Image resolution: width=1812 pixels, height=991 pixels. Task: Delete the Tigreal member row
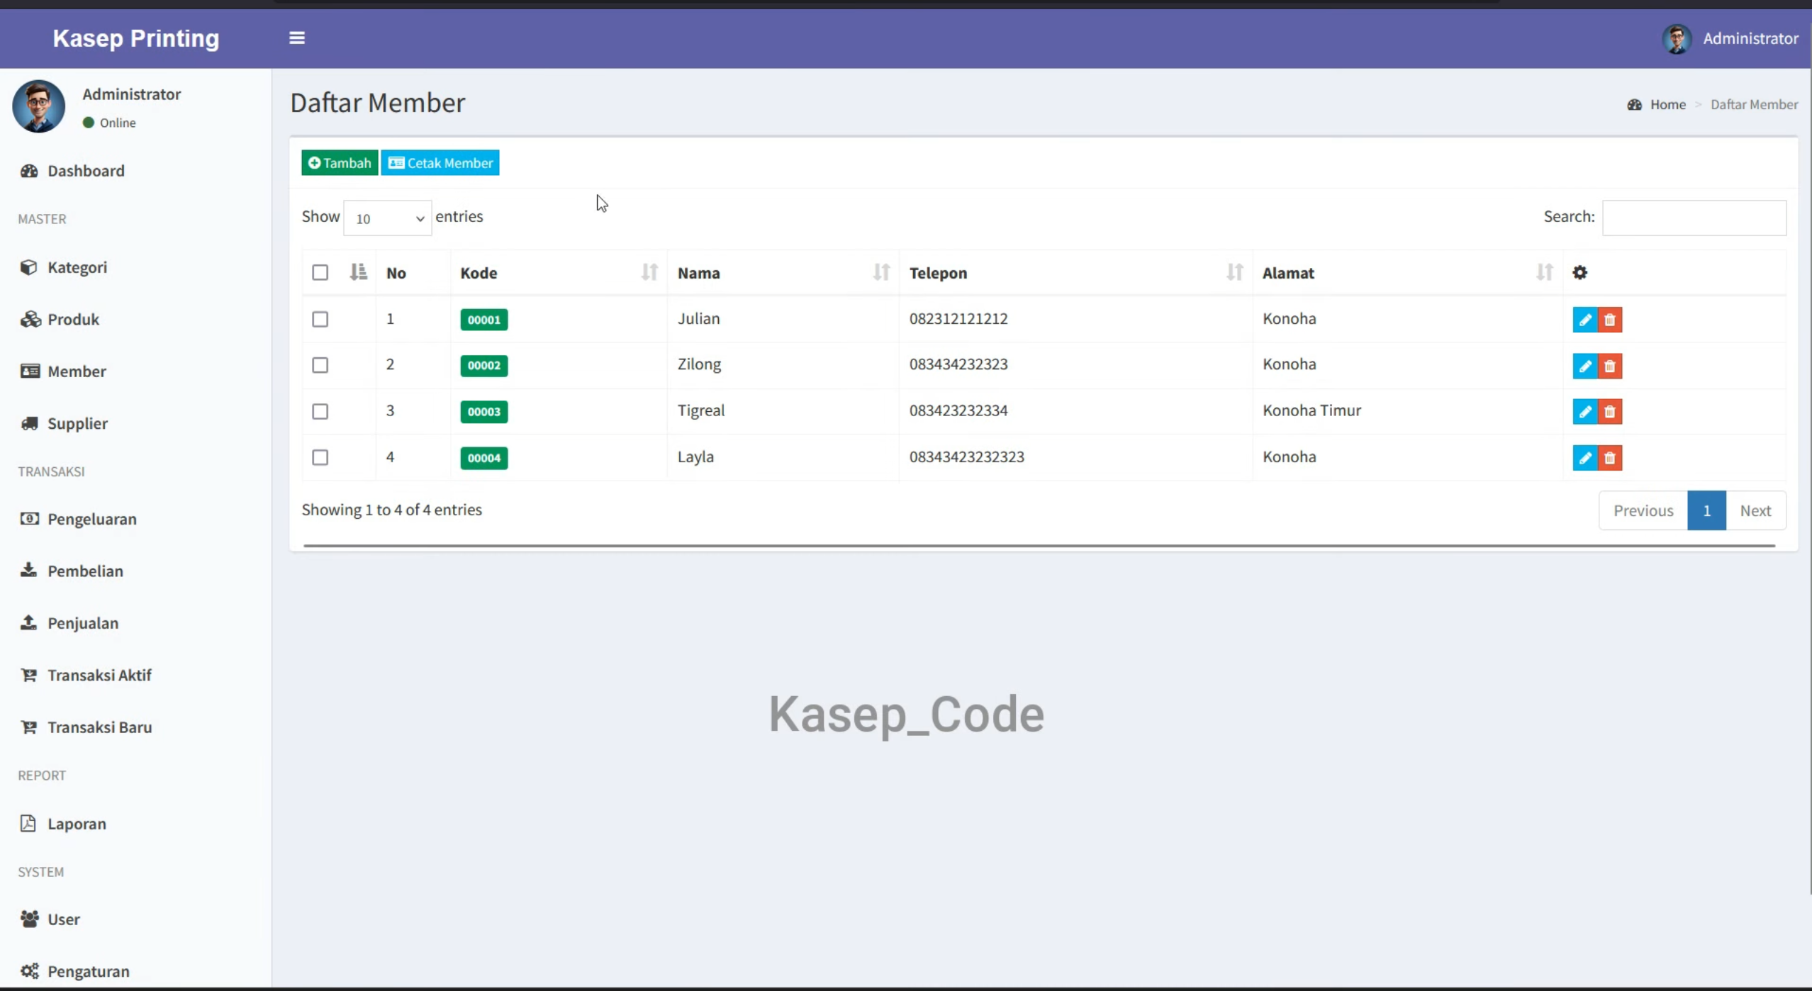(1609, 412)
